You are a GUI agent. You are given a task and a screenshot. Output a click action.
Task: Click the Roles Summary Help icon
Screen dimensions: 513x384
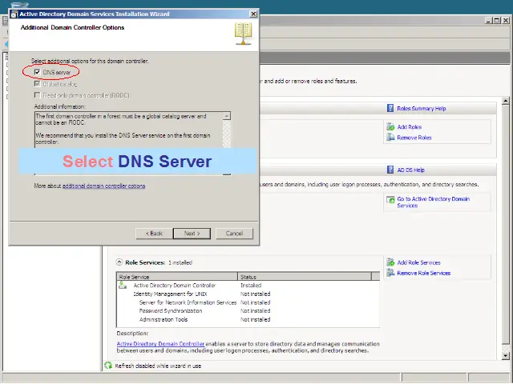tap(390, 108)
